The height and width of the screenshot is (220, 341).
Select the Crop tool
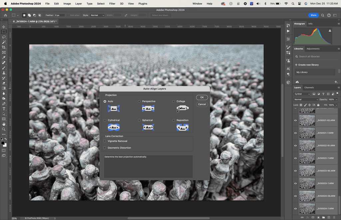coord(4,47)
